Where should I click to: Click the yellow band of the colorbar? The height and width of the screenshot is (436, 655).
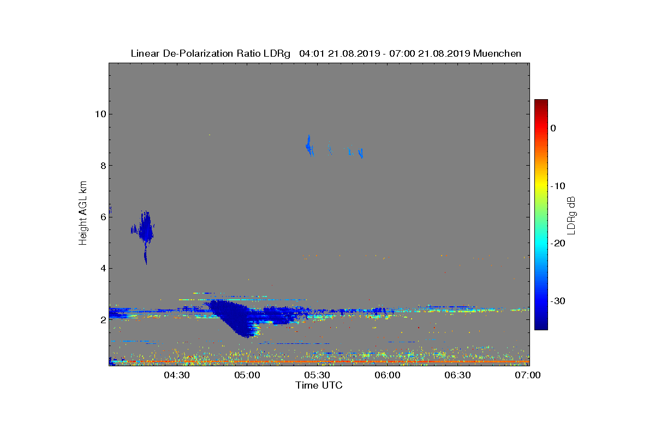coord(541,186)
